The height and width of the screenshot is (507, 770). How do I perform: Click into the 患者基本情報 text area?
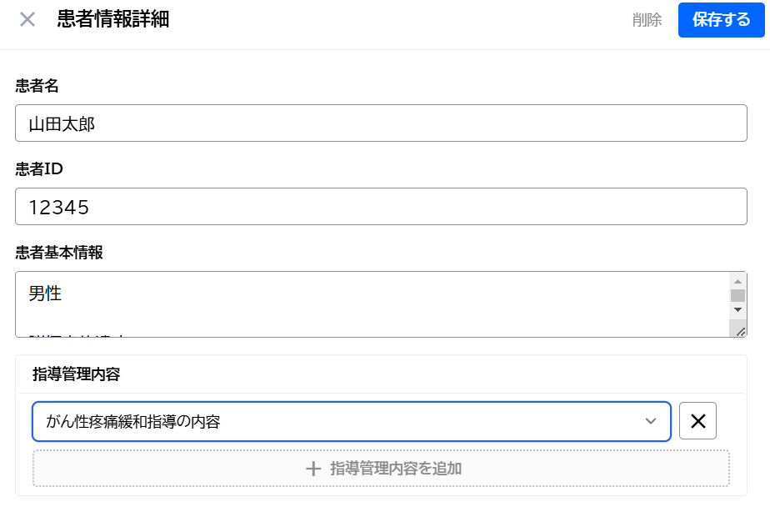367,304
